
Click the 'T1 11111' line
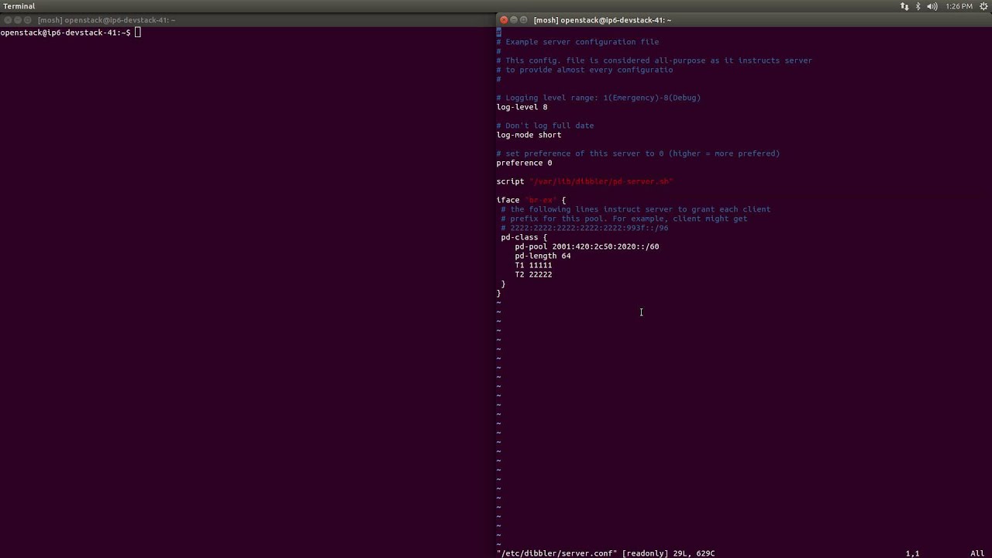pos(533,265)
